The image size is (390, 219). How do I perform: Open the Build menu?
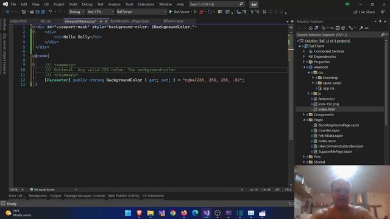coord(73,4)
